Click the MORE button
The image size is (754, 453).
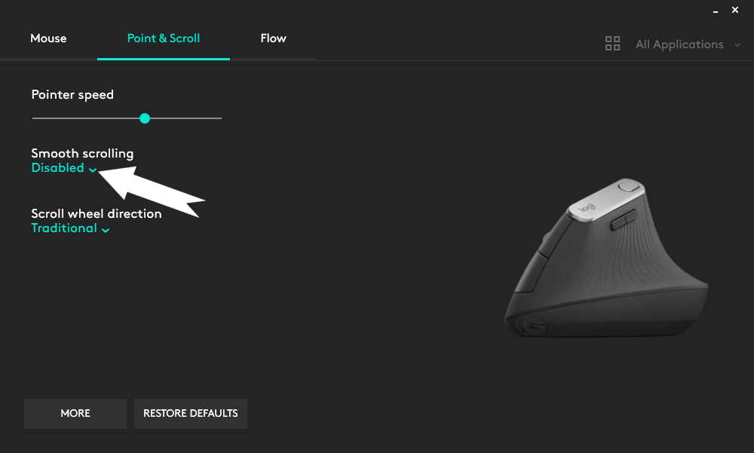click(75, 414)
